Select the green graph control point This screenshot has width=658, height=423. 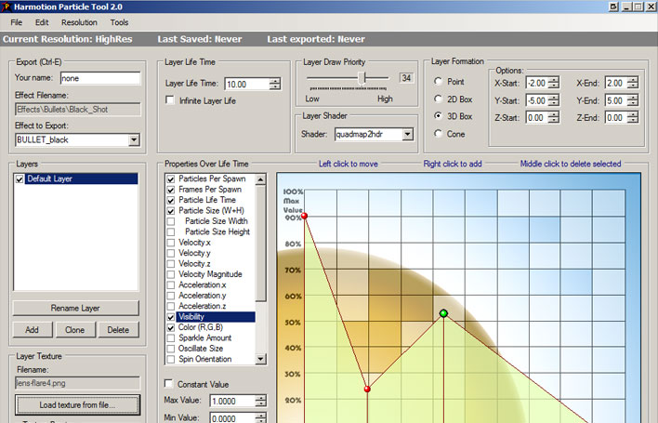click(443, 314)
